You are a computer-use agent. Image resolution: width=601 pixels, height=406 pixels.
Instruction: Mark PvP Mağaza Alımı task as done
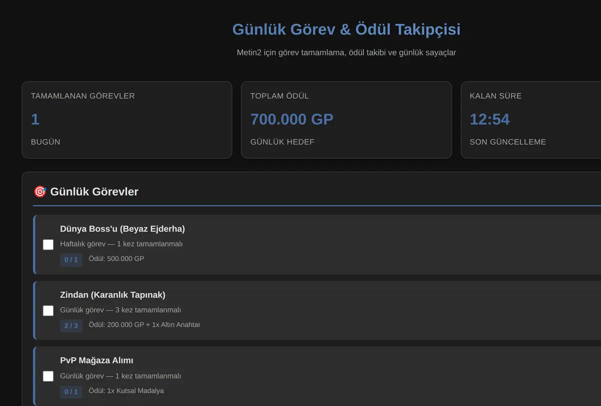click(x=48, y=376)
